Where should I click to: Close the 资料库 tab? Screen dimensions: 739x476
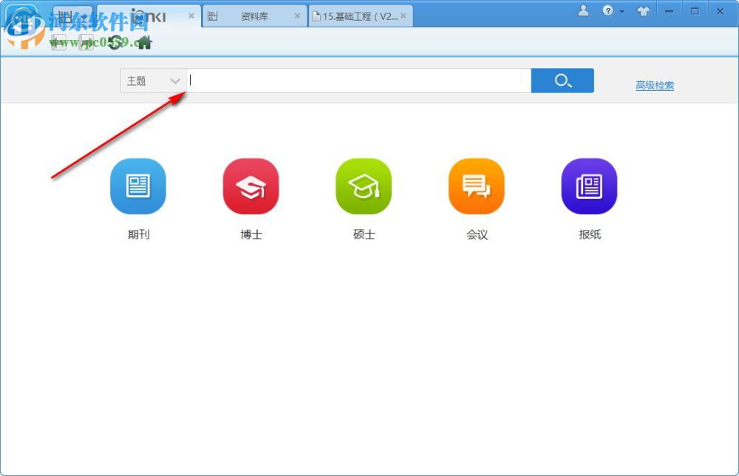(x=297, y=14)
